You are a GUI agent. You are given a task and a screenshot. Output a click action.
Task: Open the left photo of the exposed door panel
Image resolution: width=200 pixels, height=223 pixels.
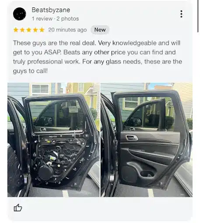click(x=53, y=140)
